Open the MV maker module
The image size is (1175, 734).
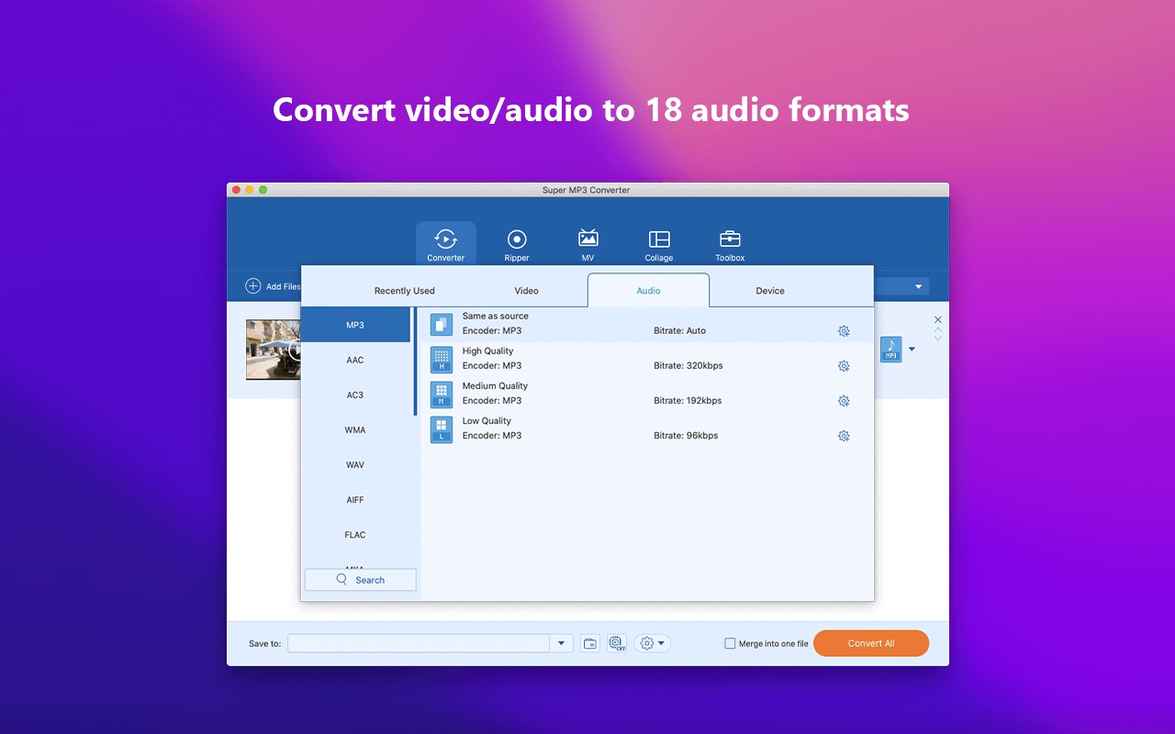pos(588,244)
